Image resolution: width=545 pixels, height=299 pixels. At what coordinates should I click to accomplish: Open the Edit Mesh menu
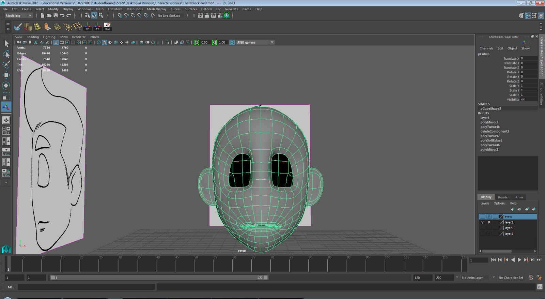pos(115,9)
